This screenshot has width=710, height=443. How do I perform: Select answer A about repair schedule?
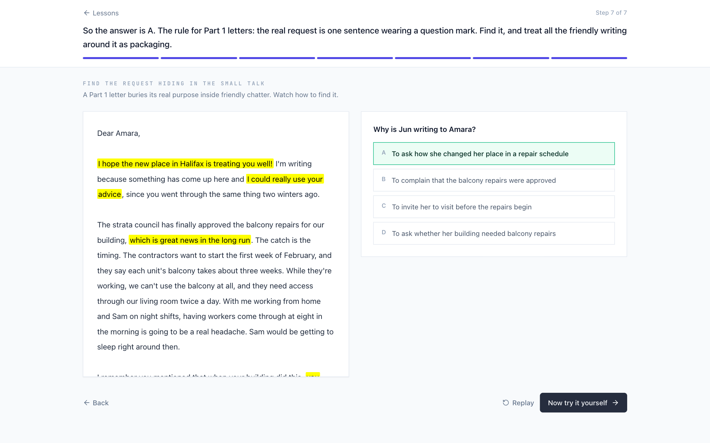[x=494, y=154]
